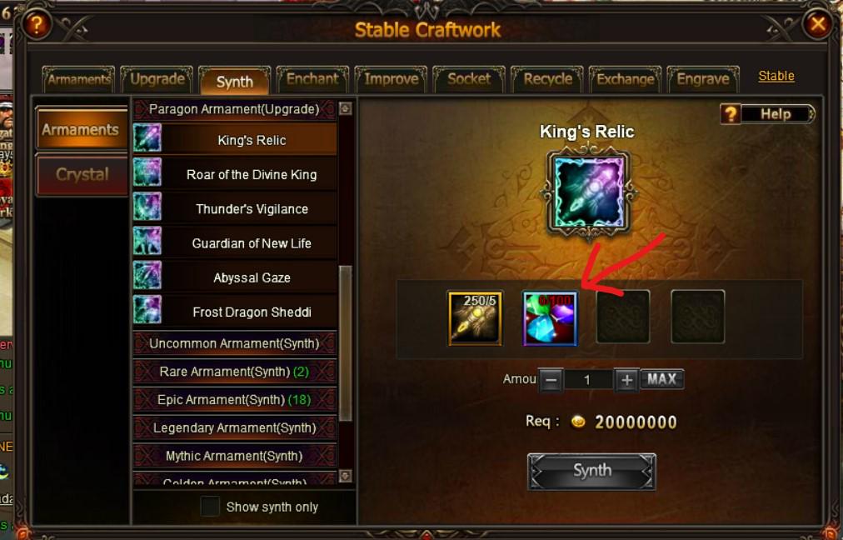The height and width of the screenshot is (540, 843).
Task: Collapse the Paragon Armament(Upgrade) category
Action: click(234, 109)
